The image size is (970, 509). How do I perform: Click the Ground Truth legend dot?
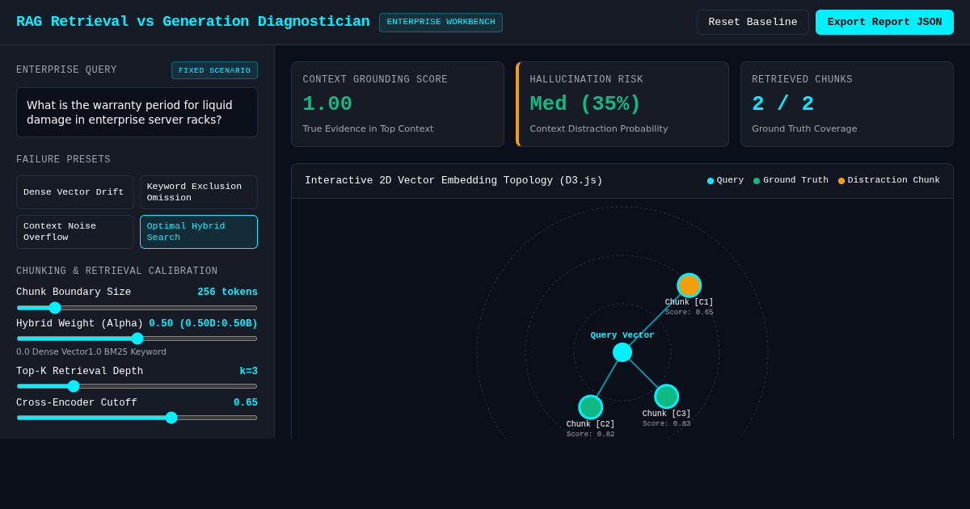757,181
